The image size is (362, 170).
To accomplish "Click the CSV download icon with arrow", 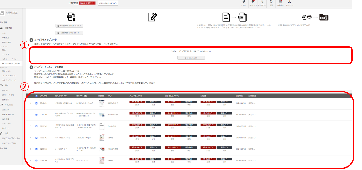I will pos(70,17).
